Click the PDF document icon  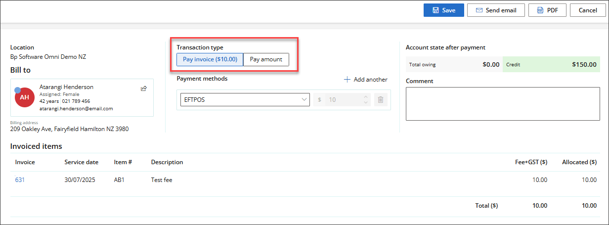click(x=540, y=10)
